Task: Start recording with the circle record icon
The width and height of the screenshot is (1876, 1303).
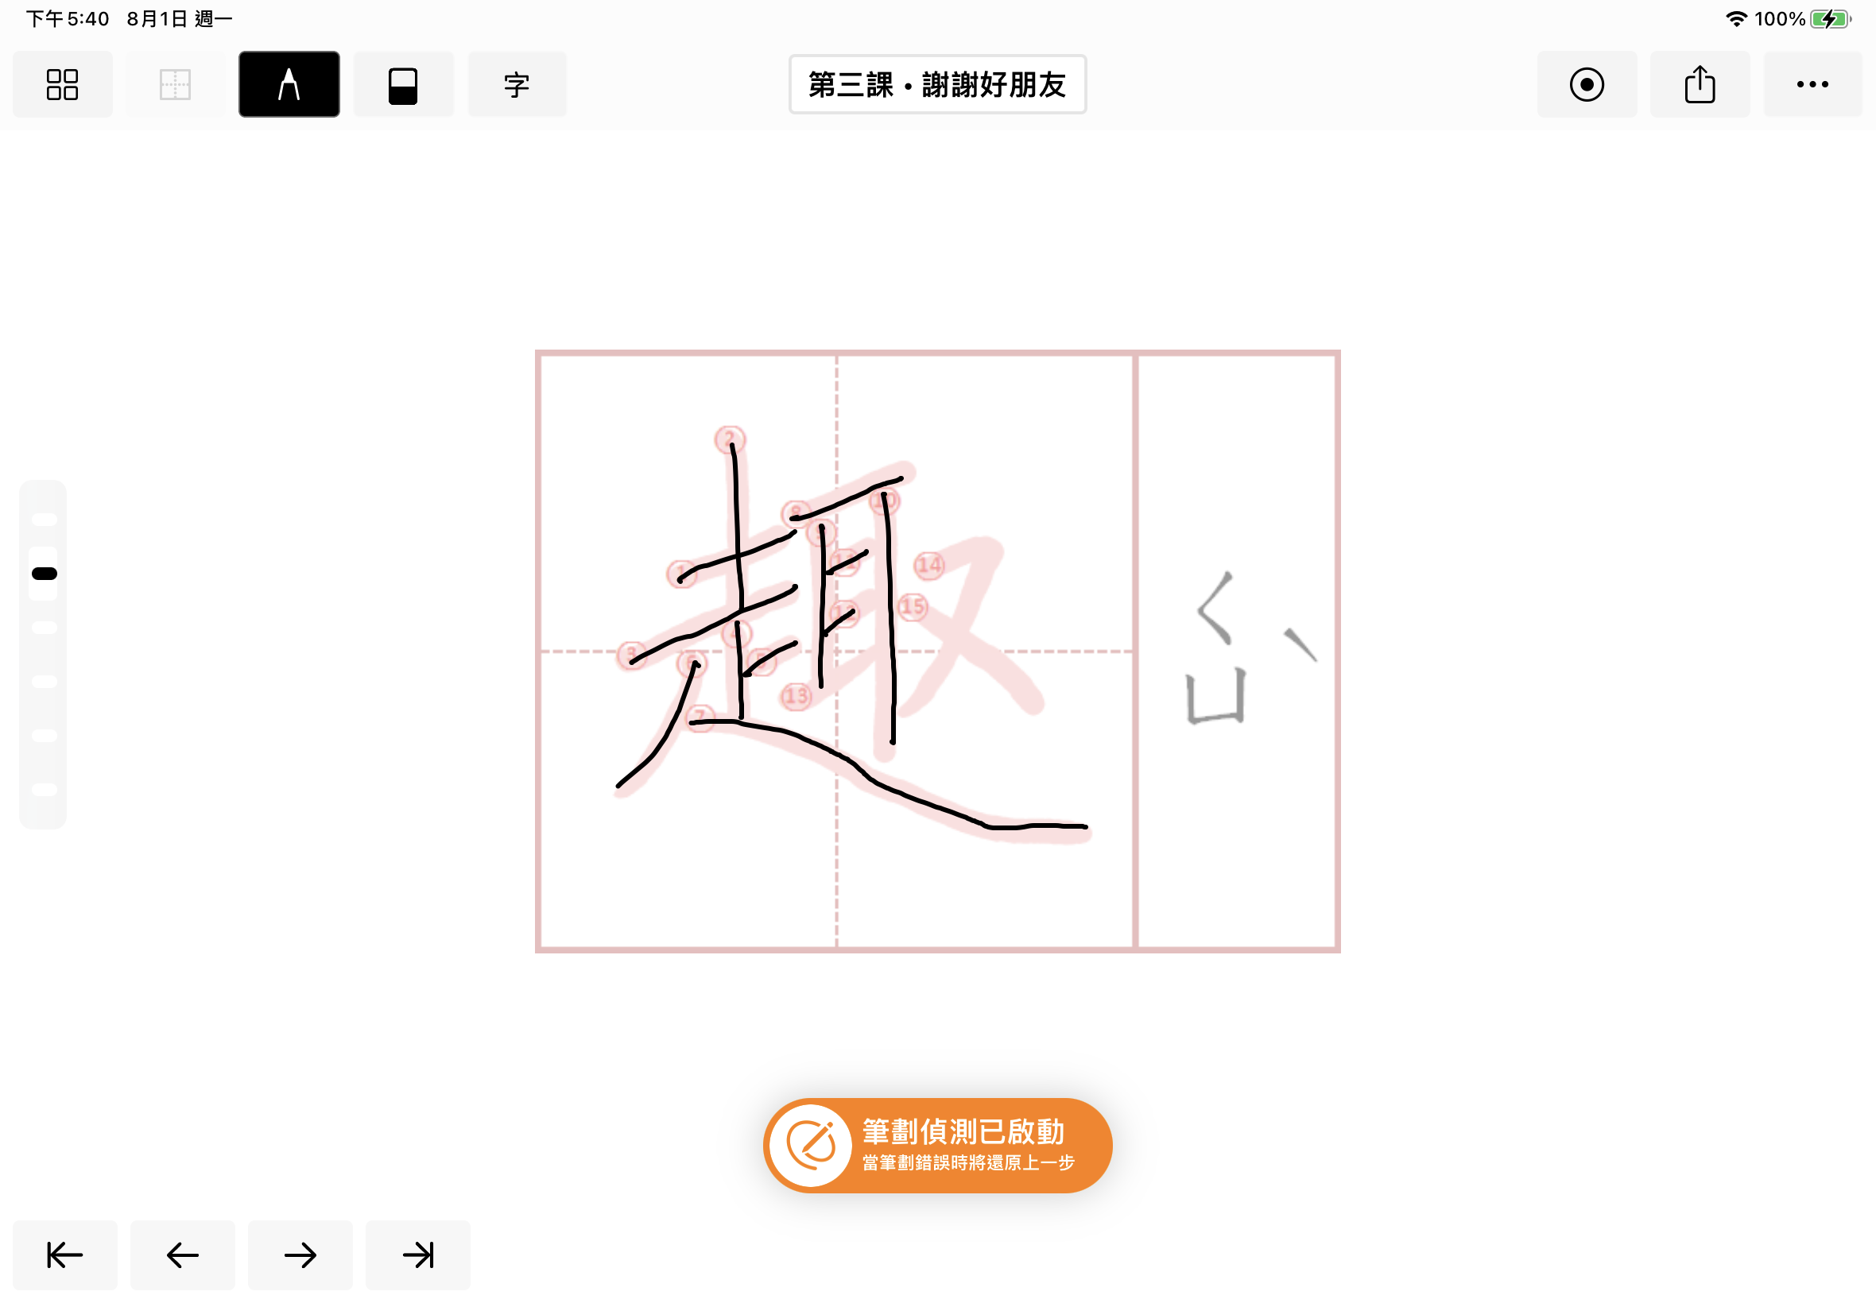Action: click(1586, 84)
